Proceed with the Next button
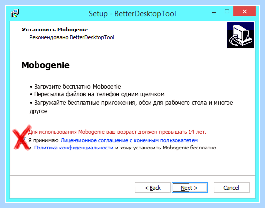265x208 pixels. [189, 188]
